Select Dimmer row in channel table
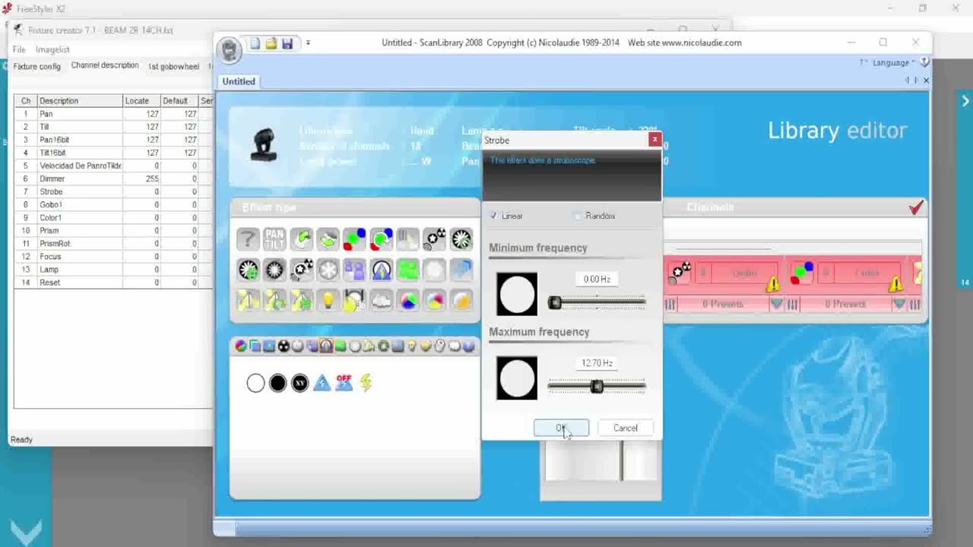The image size is (973, 547). [113, 179]
